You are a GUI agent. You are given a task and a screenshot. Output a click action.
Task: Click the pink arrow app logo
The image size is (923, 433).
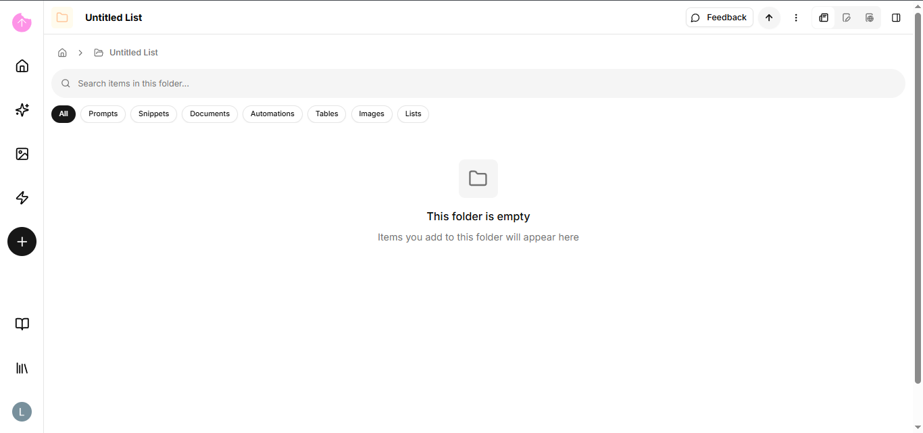22,22
